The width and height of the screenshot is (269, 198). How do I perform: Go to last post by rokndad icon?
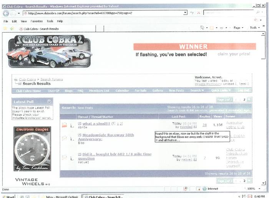[195, 126]
